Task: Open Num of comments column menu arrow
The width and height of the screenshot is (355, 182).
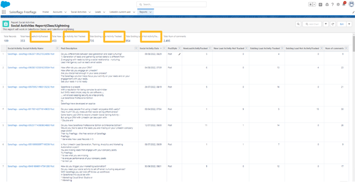Action: point(346,48)
